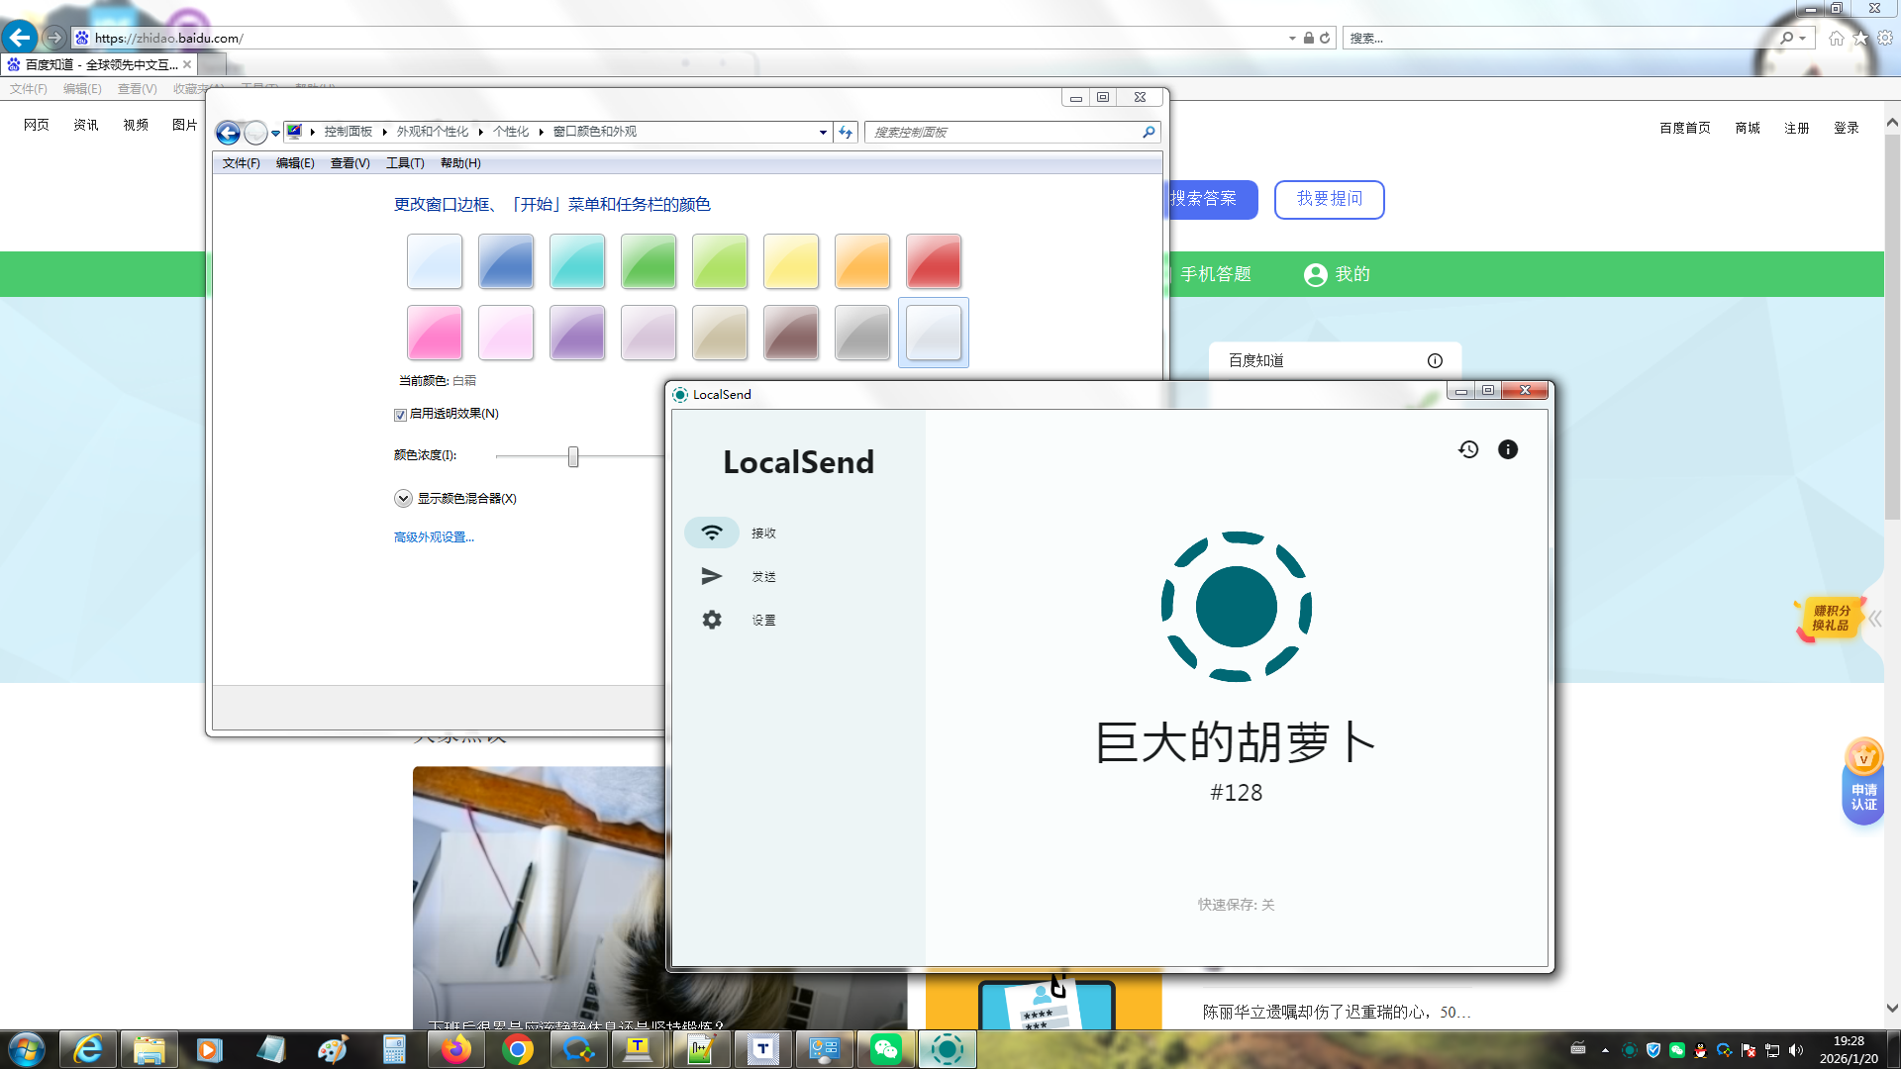Select the Receive wifi icon in sidebar
The image size is (1901, 1069).
(712, 533)
